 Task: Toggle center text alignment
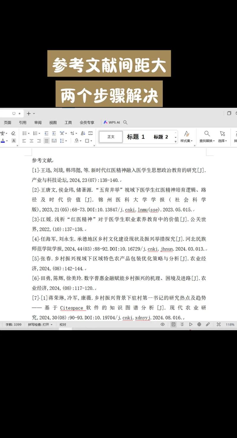pyautogui.click(x=31, y=141)
